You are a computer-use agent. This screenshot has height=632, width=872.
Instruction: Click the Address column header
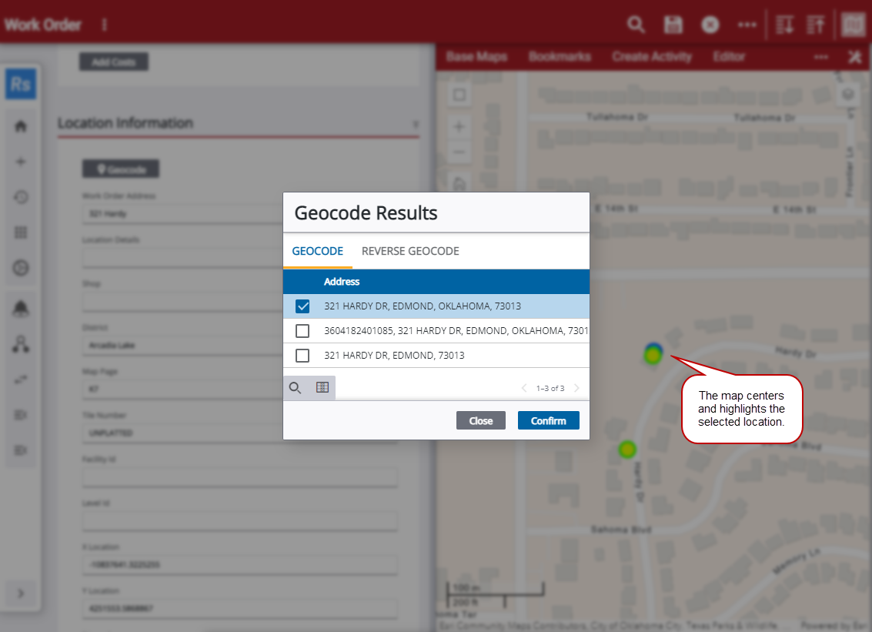point(342,282)
